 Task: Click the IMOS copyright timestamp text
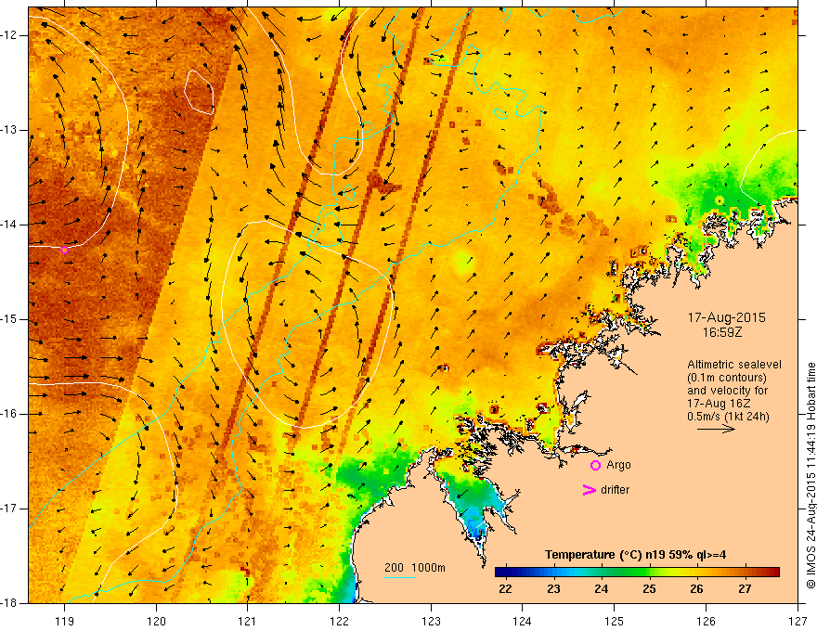811,476
